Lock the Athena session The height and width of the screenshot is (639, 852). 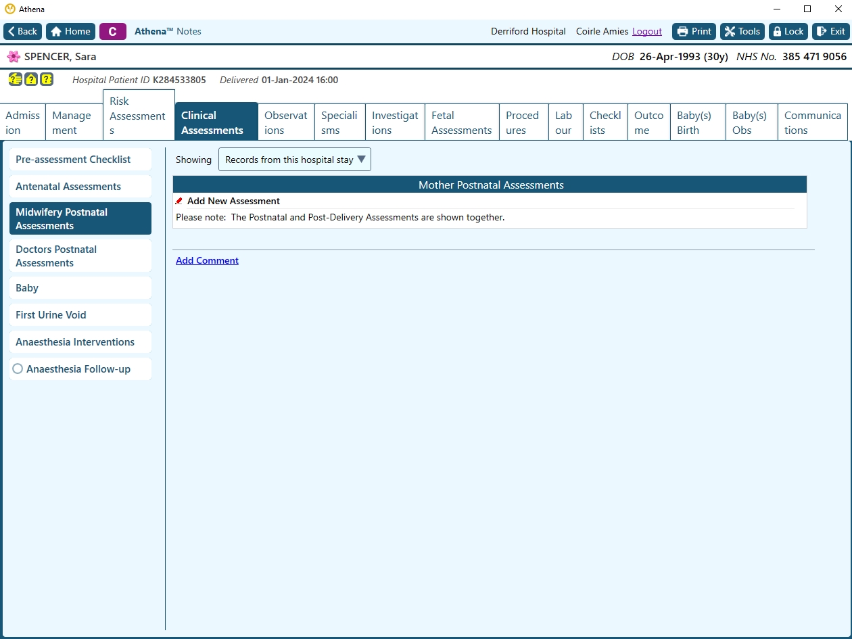coord(788,31)
